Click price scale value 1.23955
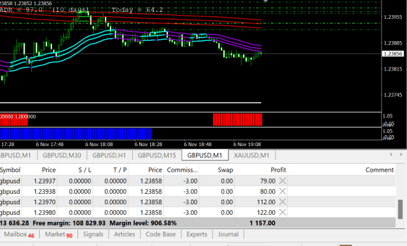 point(393,17)
